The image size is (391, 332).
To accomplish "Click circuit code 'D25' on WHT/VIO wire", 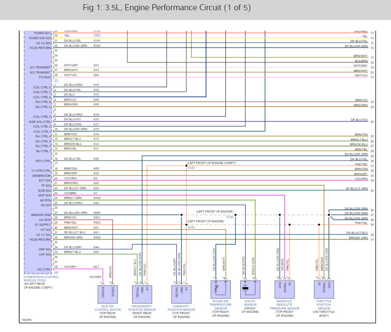I will coord(96,75).
